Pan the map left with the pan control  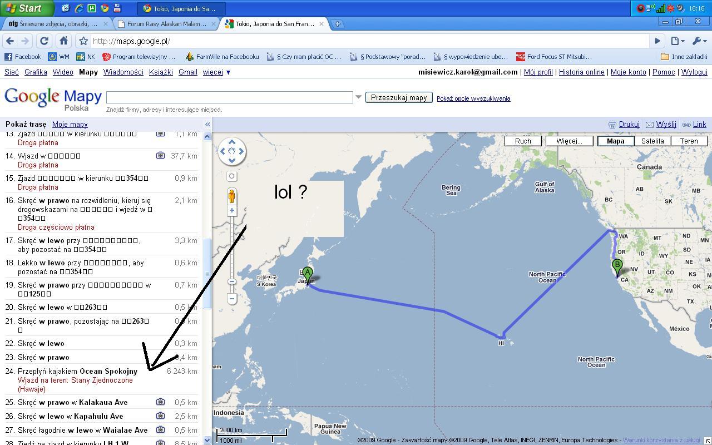[223, 151]
